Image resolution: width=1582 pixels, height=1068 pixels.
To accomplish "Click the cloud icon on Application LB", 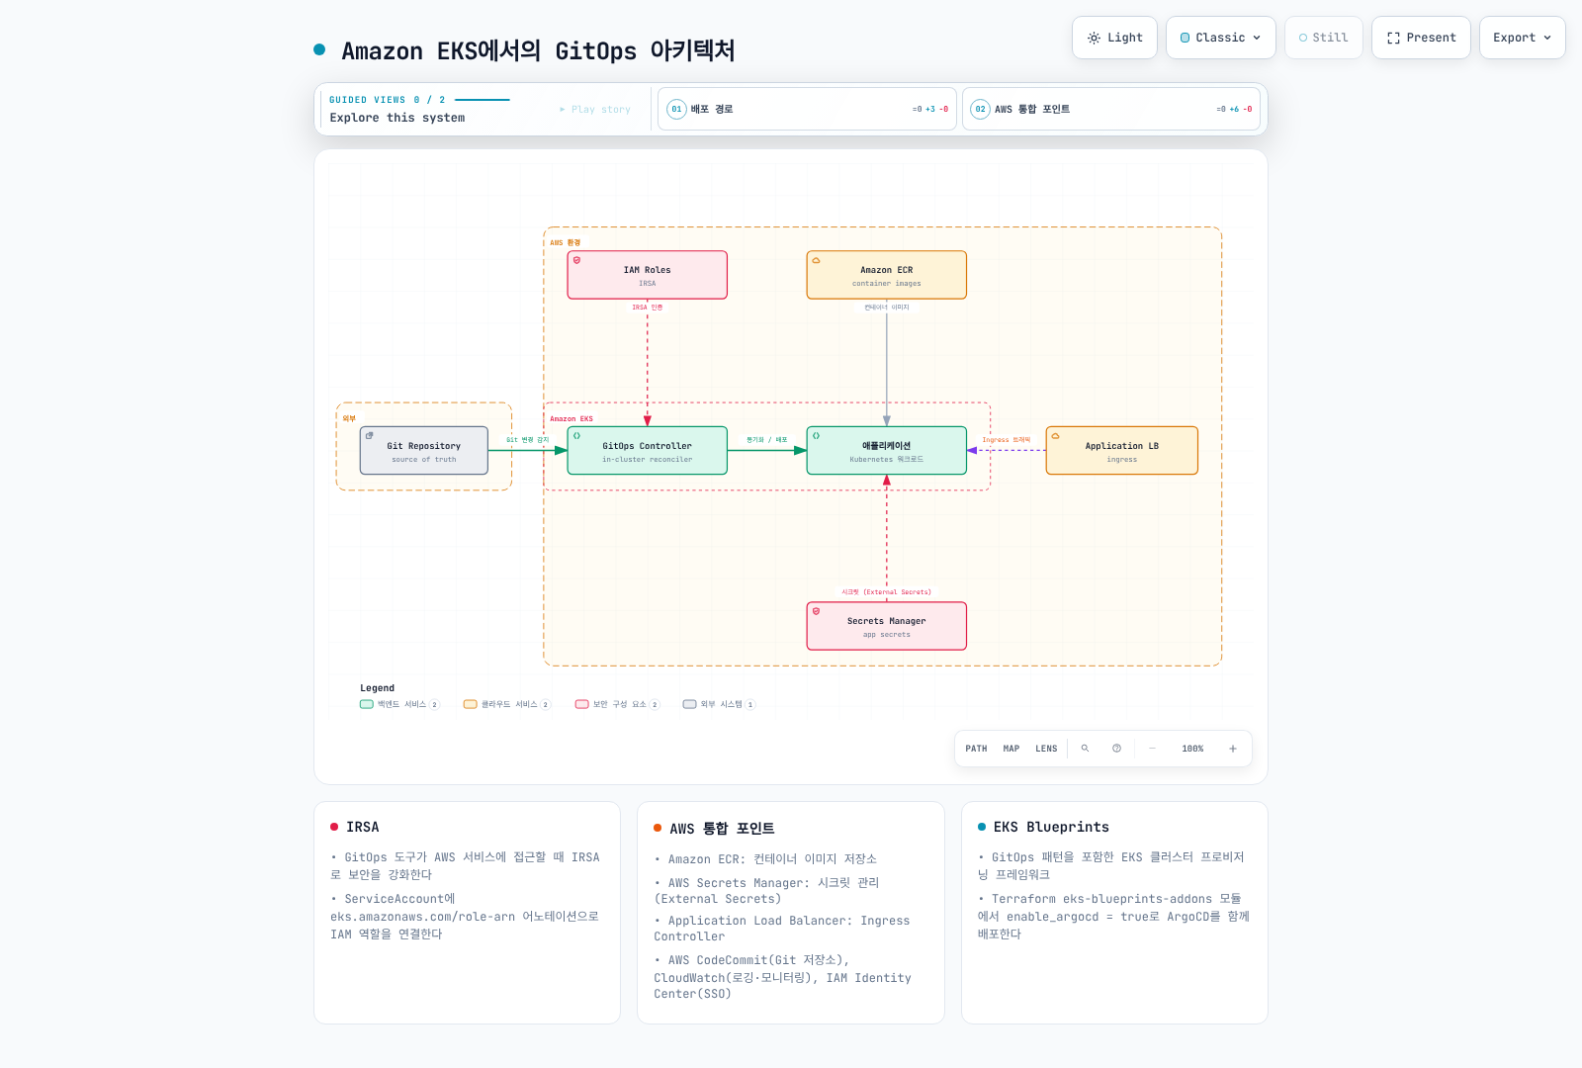I will click(x=1055, y=435).
